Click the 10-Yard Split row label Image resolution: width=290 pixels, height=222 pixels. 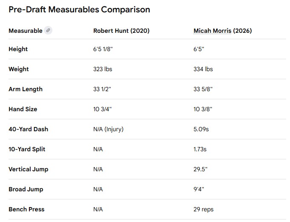coord(27,149)
